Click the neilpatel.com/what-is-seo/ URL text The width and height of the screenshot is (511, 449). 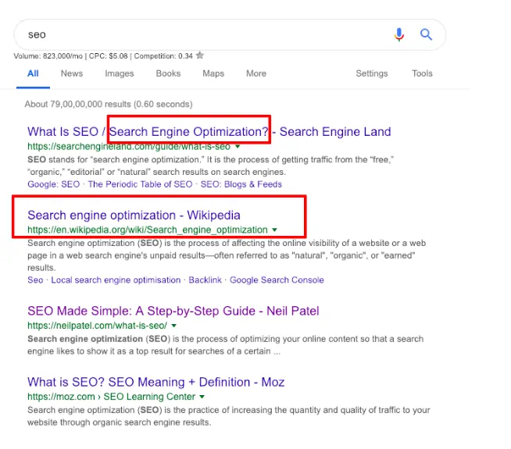[x=97, y=326]
